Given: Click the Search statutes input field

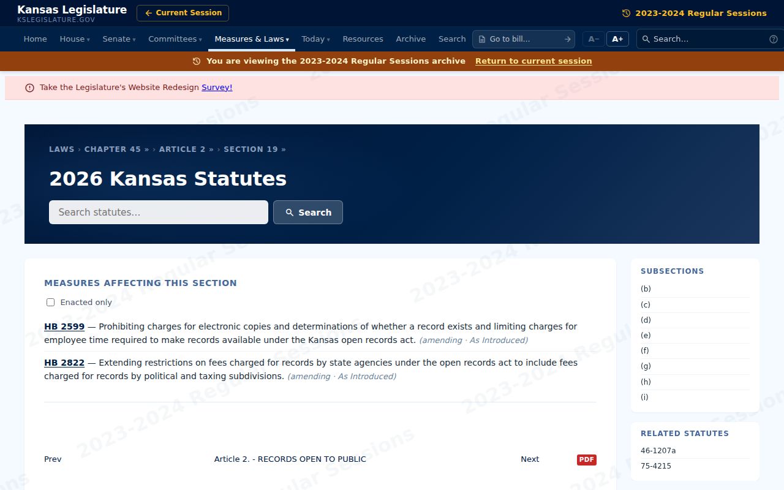Looking at the screenshot, I should [159, 213].
